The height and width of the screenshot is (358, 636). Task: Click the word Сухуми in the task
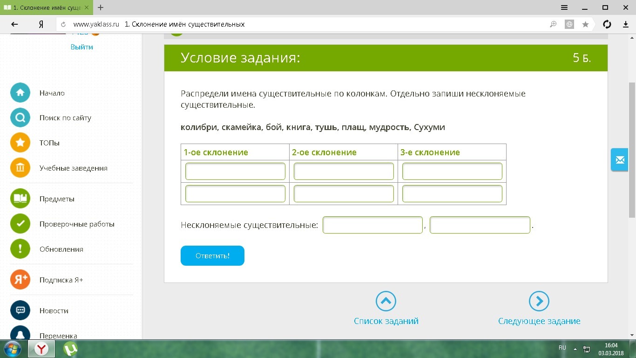pyautogui.click(x=429, y=127)
